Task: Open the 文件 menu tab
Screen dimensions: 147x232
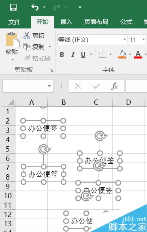Action: (x=15, y=22)
